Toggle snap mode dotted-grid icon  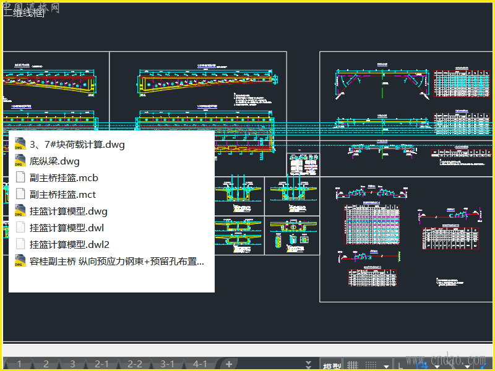(x=372, y=365)
